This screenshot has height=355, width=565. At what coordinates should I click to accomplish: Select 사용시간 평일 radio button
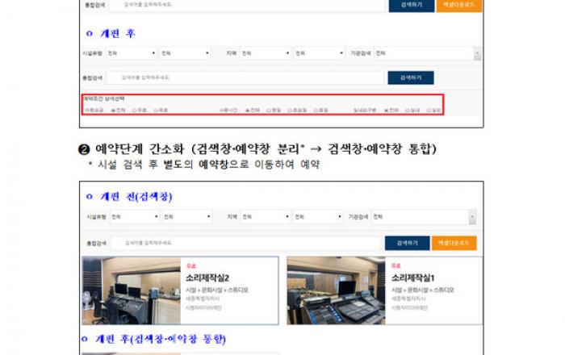pyautogui.click(x=269, y=111)
